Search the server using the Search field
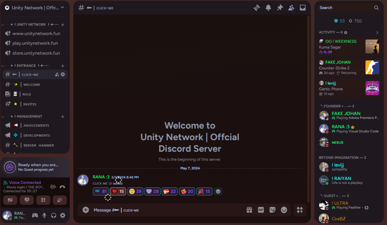 (349, 8)
